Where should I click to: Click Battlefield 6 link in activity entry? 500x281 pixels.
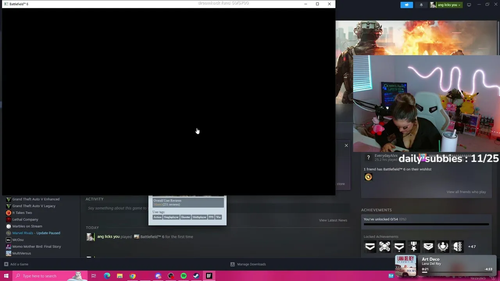pos(152,237)
